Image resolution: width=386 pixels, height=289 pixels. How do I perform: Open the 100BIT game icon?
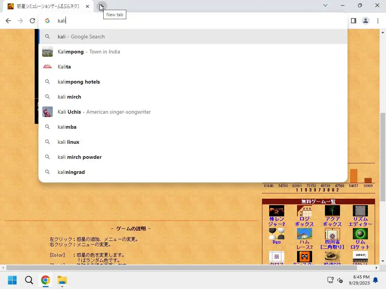click(x=360, y=257)
